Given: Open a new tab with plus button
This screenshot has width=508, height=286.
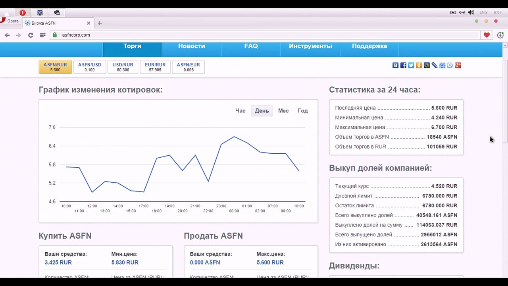Looking at the screenshot, I should coord(100,23).
